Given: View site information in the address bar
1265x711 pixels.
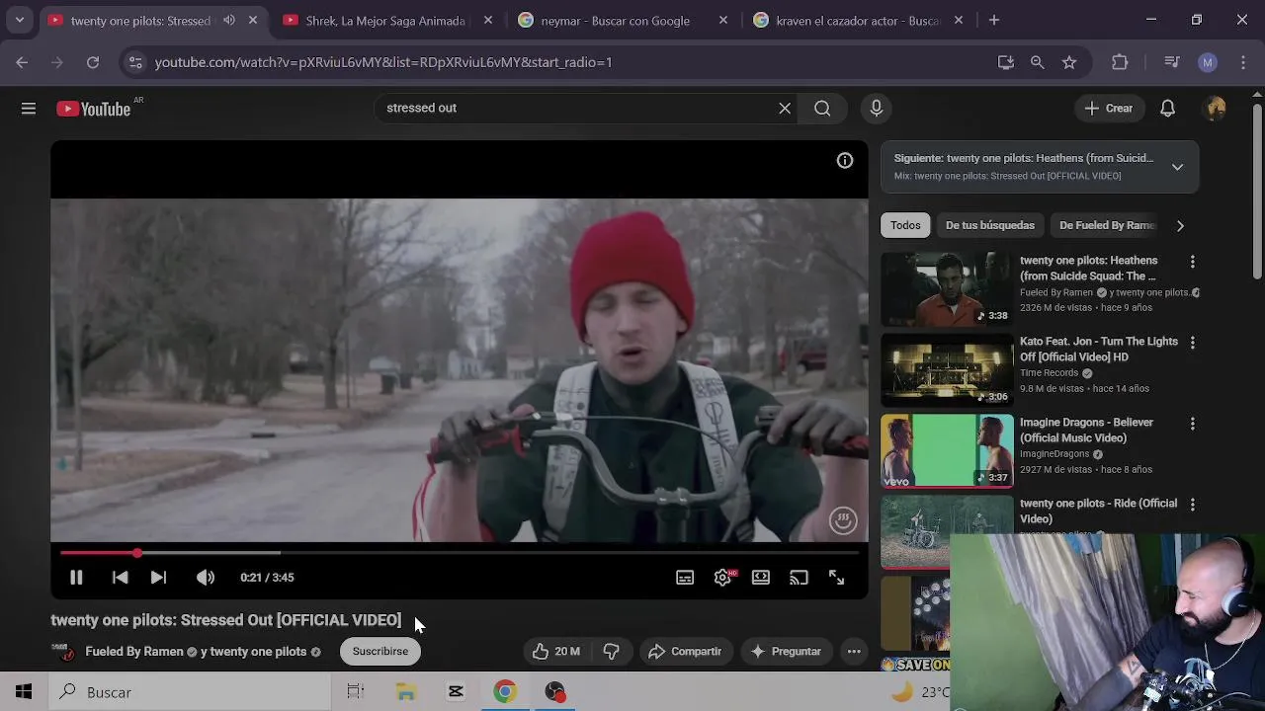Looking at the screenshot, I should click(x=136, y=62).
